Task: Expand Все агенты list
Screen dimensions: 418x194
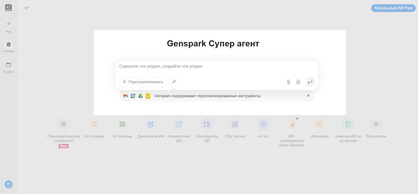Action: pyautogui.click(x=376, y=124)
